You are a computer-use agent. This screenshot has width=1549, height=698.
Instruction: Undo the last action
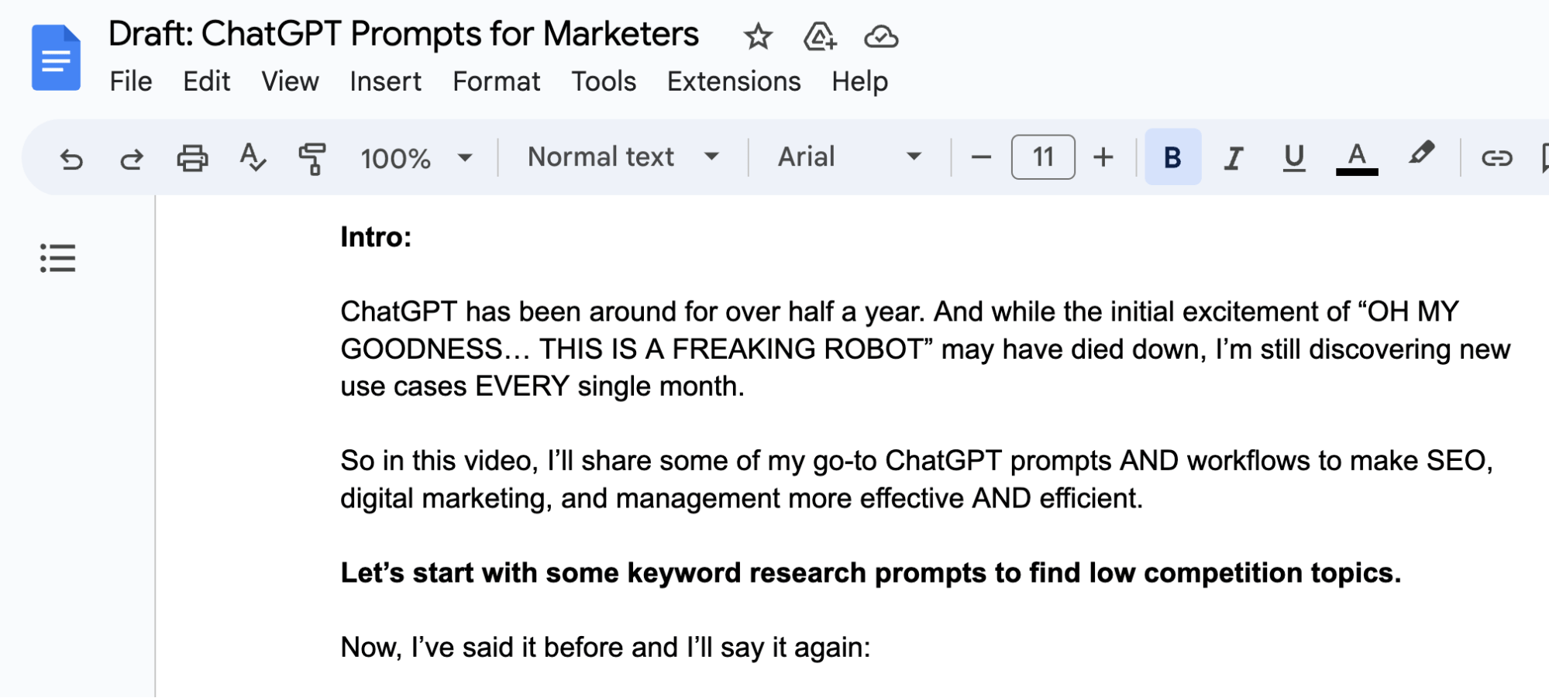tap(71, 159)
